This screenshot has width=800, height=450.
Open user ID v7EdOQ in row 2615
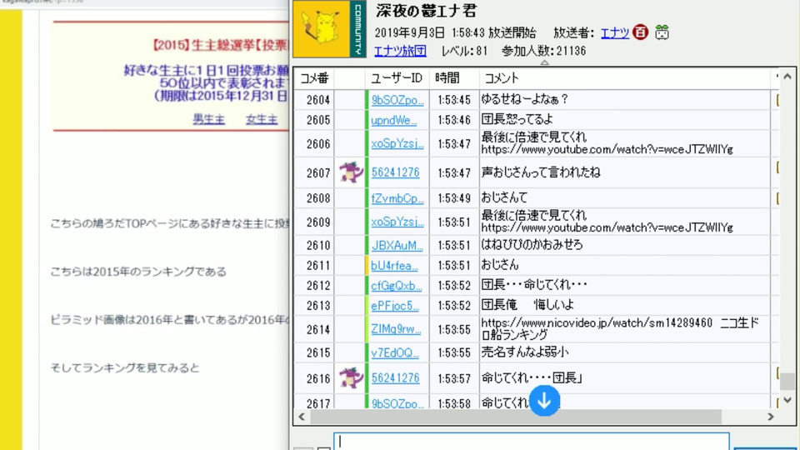coord(395,352)
